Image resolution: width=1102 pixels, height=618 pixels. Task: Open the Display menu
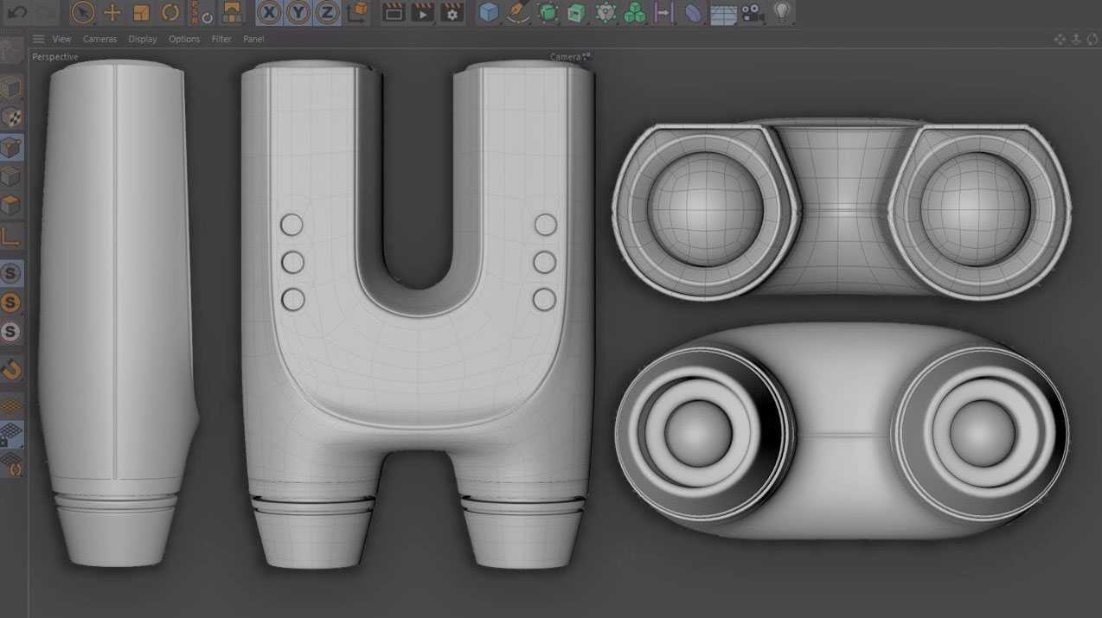click(x=142, y=39)
